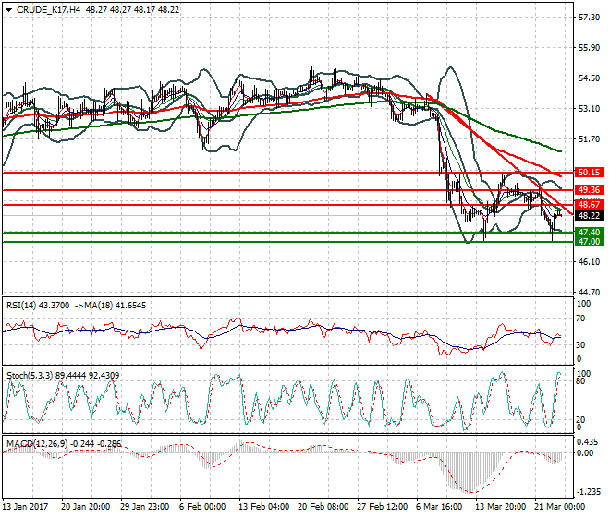Image resolution: width=610 pixels, height=517 pixels.
Task: Click the 20 Jan 20:00 time label
Action: [86, 507]
